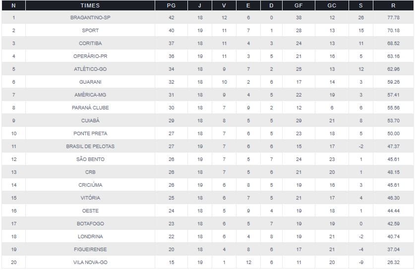Click the GC column header
415x270 pixels.
331,5
